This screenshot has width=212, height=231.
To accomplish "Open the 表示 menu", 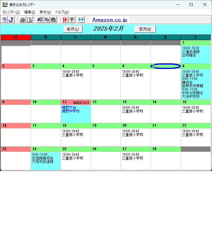I will (45, 12).
